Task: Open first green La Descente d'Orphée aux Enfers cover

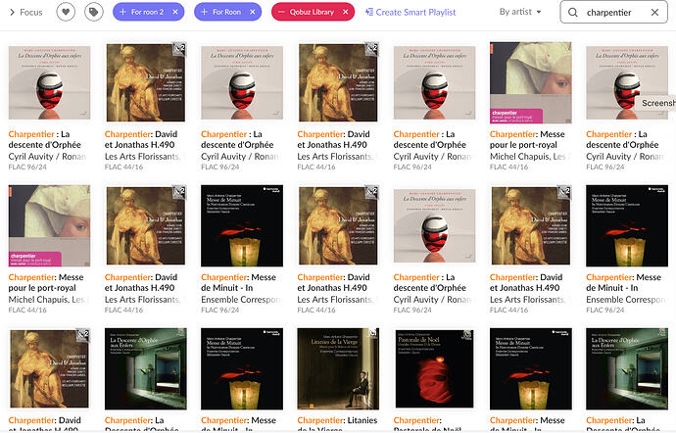Action: tap(146, 368)
